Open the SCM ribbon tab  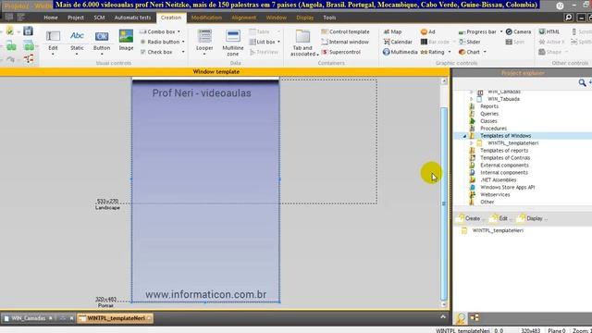pyautogui.click(x=99, y=18)
